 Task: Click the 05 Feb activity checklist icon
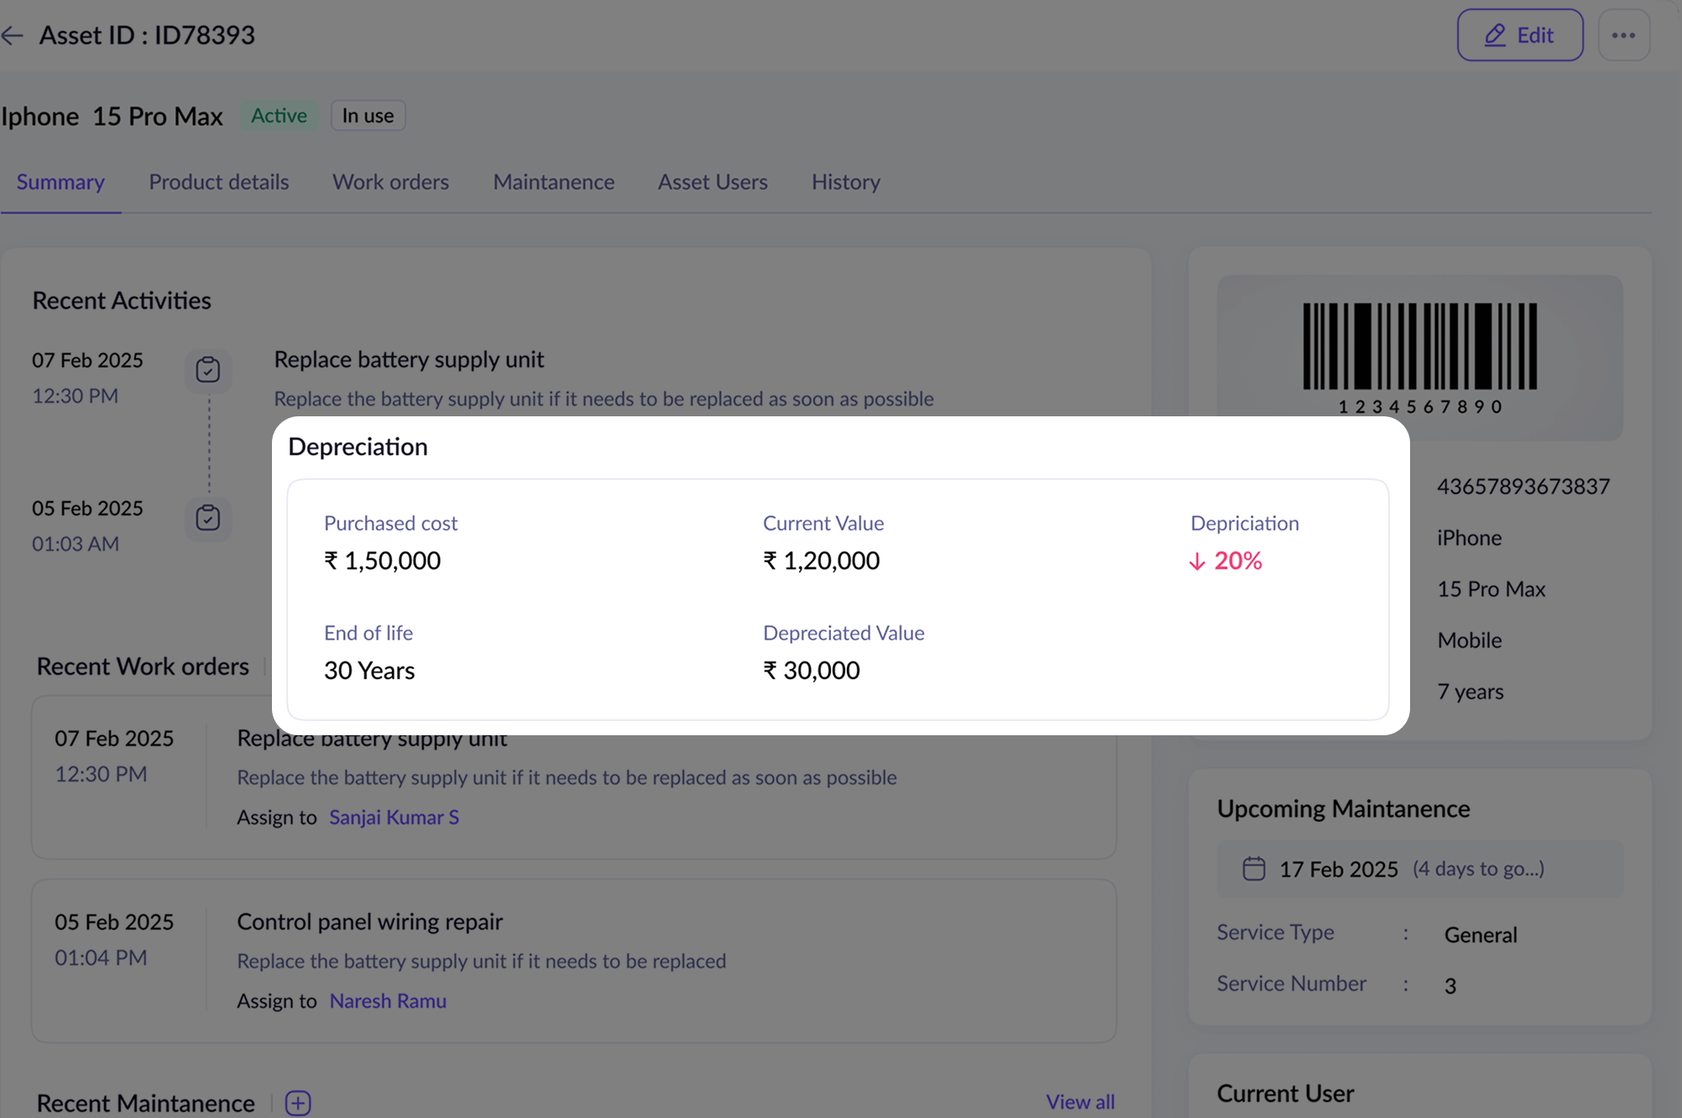pyautogui.click(x=208, y=517)
